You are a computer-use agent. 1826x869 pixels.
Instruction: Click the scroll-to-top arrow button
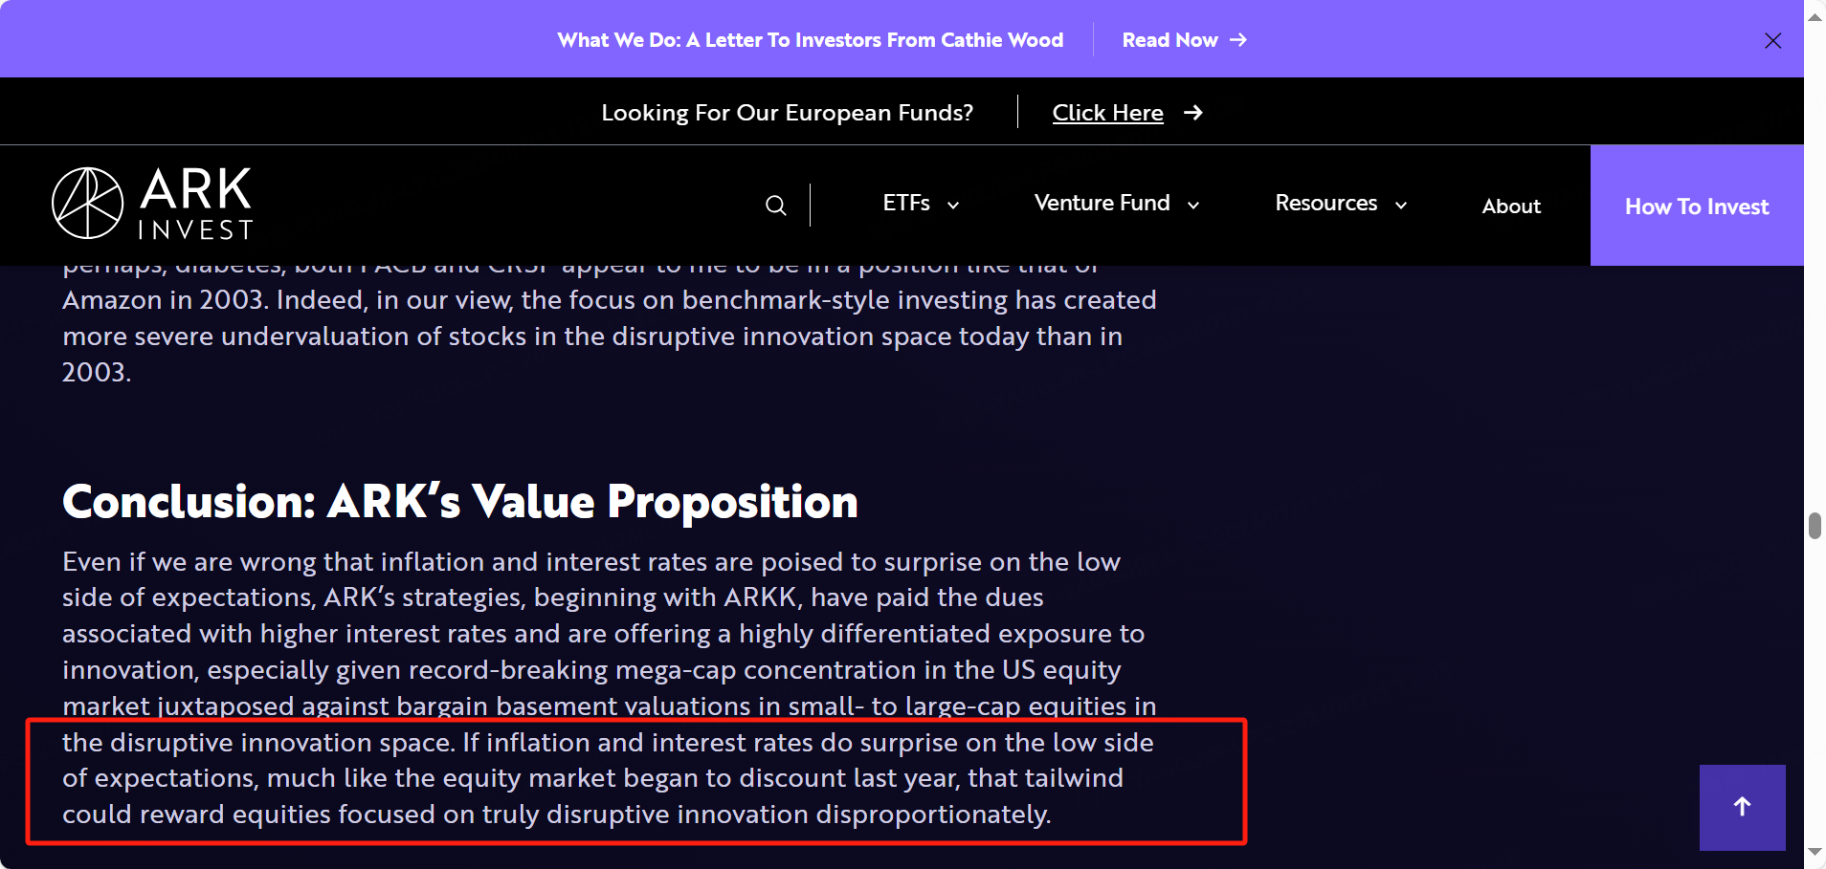coord(1742,807)
